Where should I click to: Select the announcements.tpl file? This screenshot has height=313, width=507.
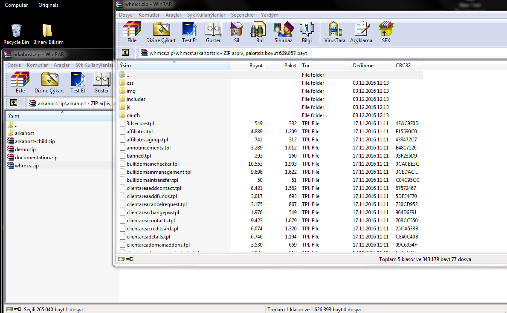click(x=148, y=148)
